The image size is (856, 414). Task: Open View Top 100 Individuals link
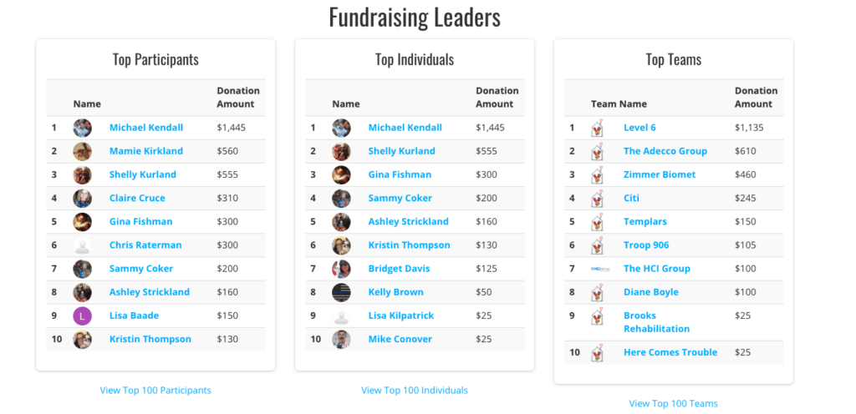coord(415,390)
